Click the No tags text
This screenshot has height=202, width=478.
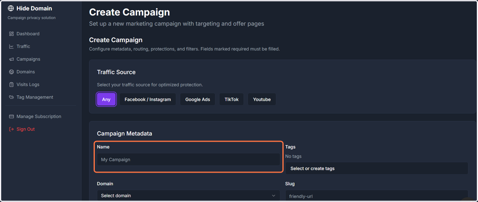point(293,156)
